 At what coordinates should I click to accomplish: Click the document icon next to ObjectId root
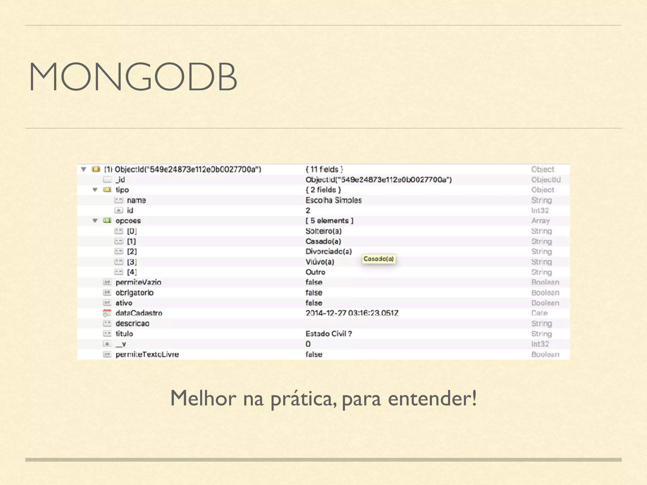pyautogui.click(x=96, y=170)
